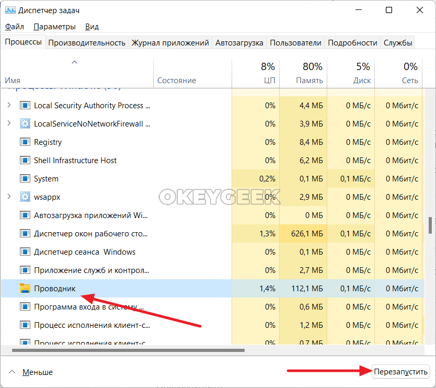
Task: Select the System process name
Action: pyautogui.click(x=46, y=179)
